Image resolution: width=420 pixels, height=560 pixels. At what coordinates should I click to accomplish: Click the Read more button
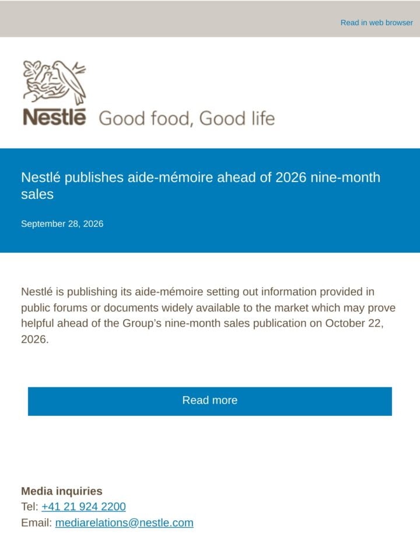point(210,401)
